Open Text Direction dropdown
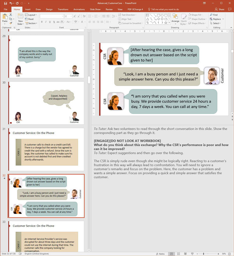Viewport: 234px width, 256px height. [127, 15]
